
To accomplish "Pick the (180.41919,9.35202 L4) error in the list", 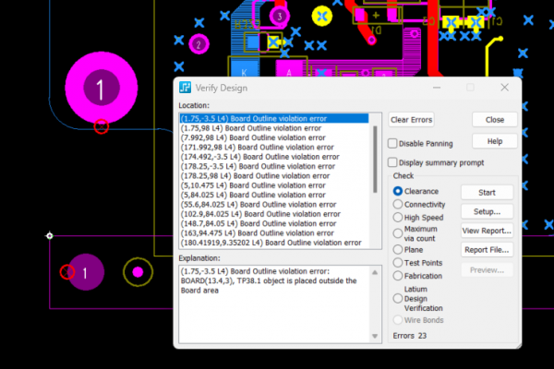I will pos(273,243).
